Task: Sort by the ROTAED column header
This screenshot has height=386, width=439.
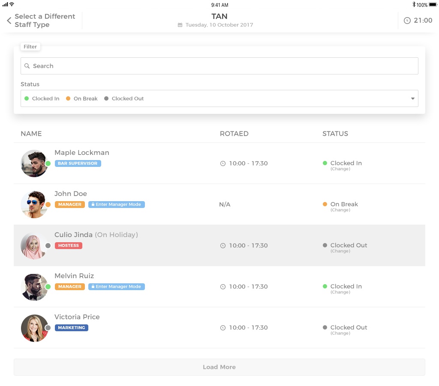Action: click(x=234, y=134)
